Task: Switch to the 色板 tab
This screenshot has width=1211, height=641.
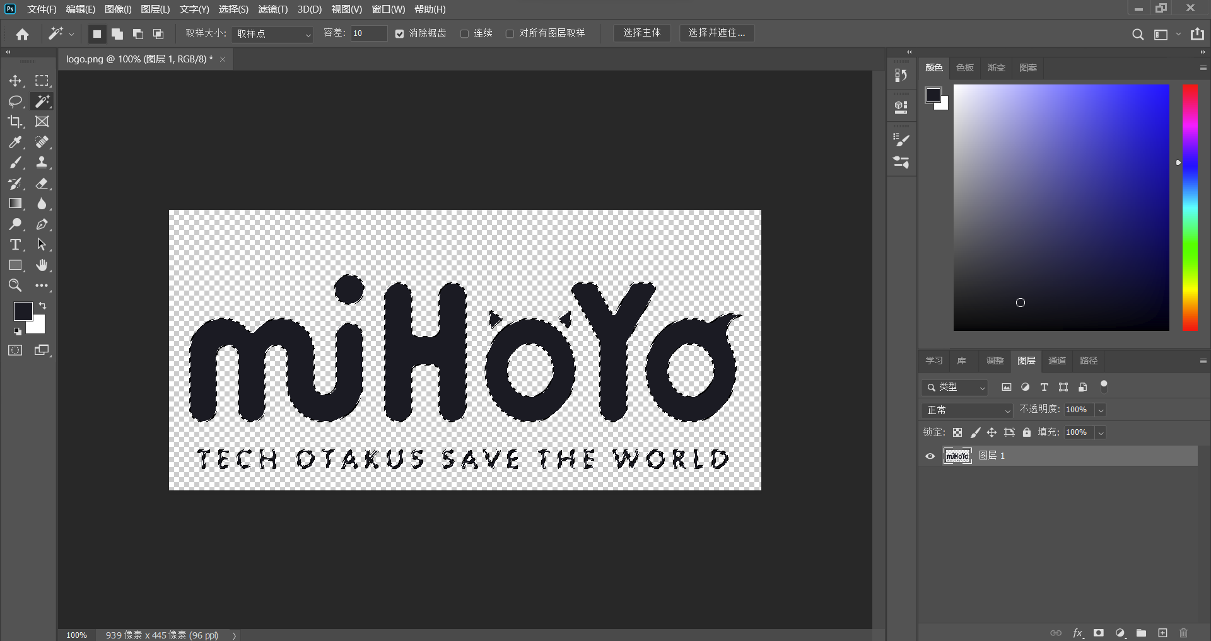Action: coord(965,67)
